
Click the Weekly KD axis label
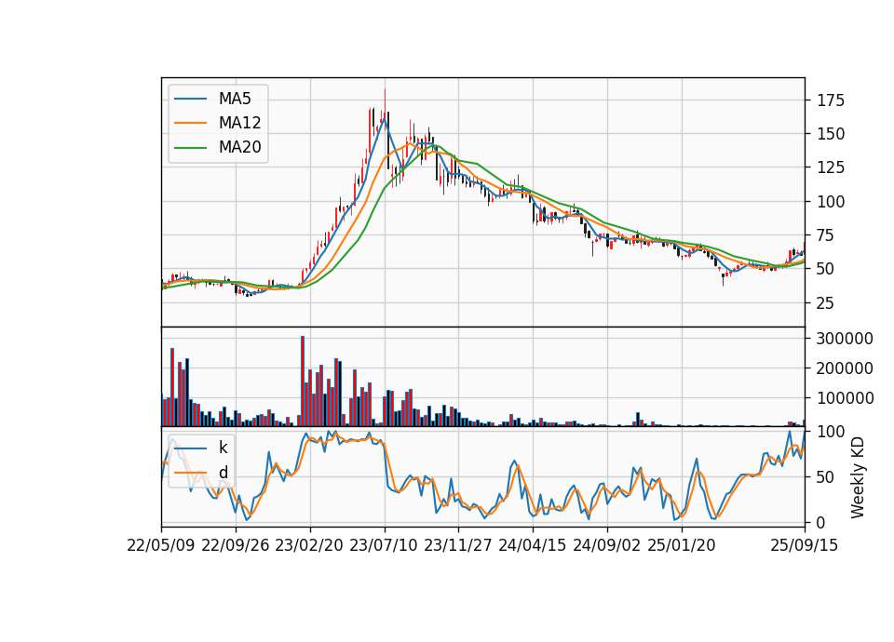point(857,477)
